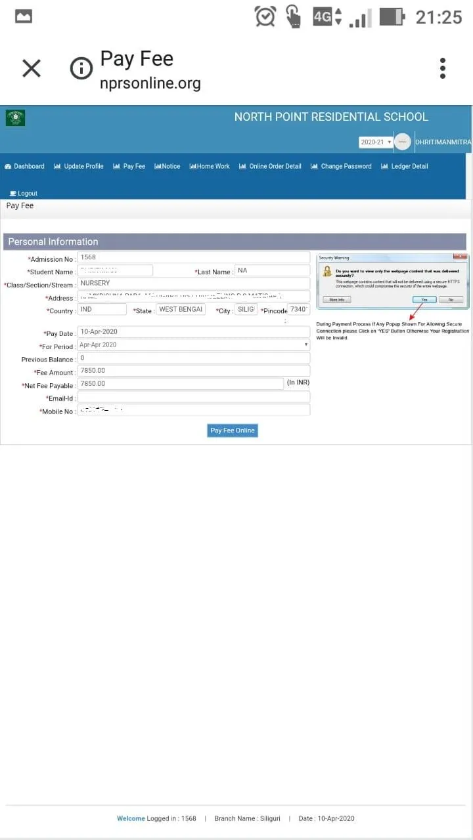The image size is (473, 840).
Task: Go to the Dashboard menu
Action: [x=24, y=167]
